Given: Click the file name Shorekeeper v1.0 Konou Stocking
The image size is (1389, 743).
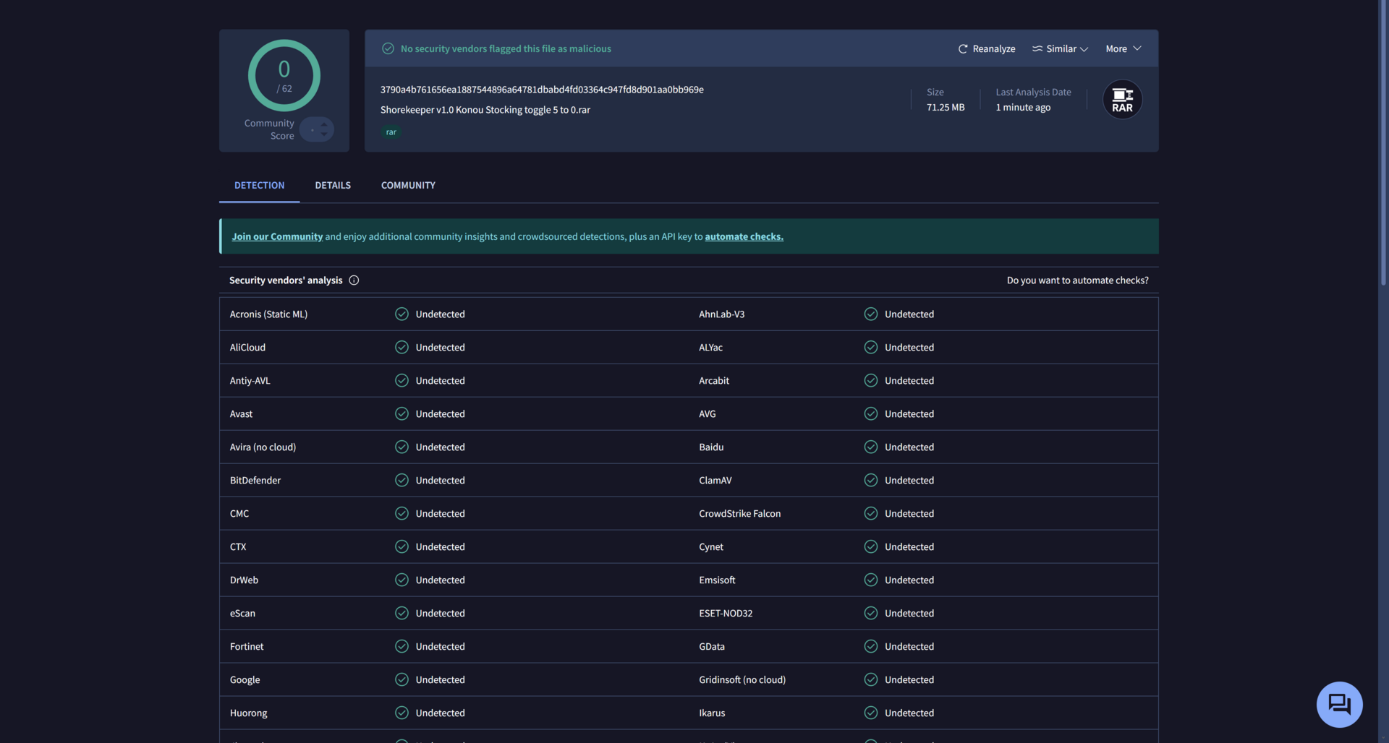Looking at the screenshot, I should coord(485,110).
